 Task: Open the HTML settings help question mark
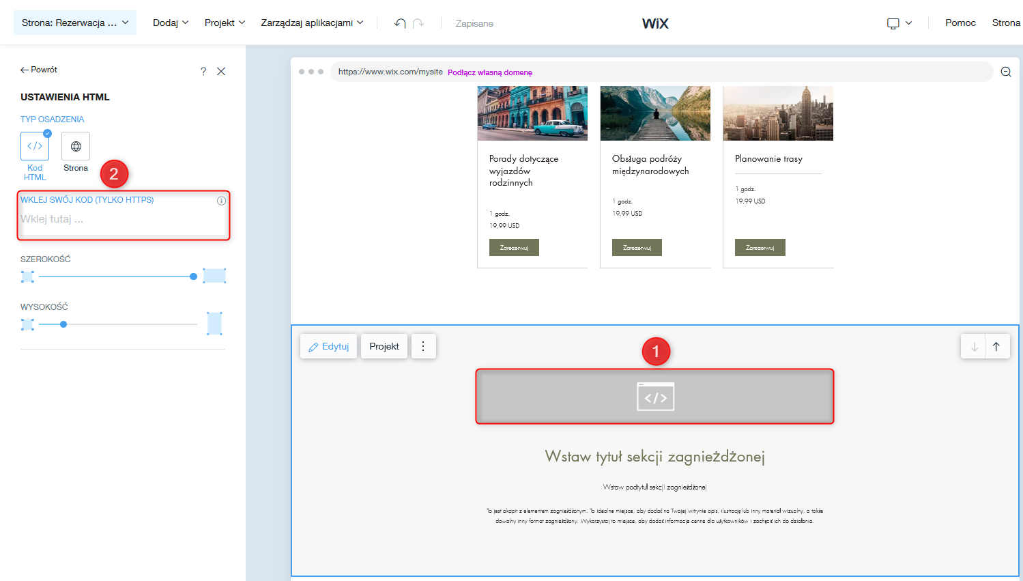[203, 72]
